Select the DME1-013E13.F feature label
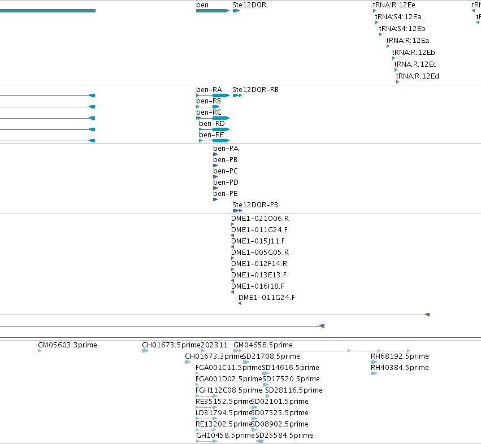Viewport: 481px width, 444px height. pos(259,275)
